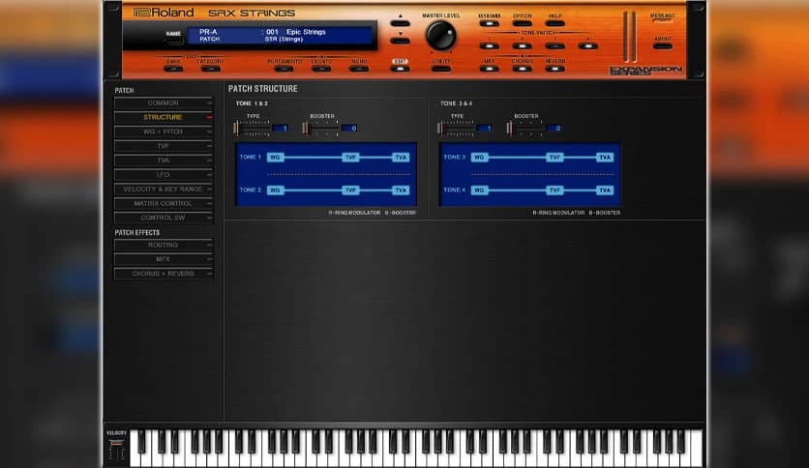Image resolution: width=809 pixels, height=468 pixels.
Task: Open the UTILITY button
Action: tap(440, 69)
